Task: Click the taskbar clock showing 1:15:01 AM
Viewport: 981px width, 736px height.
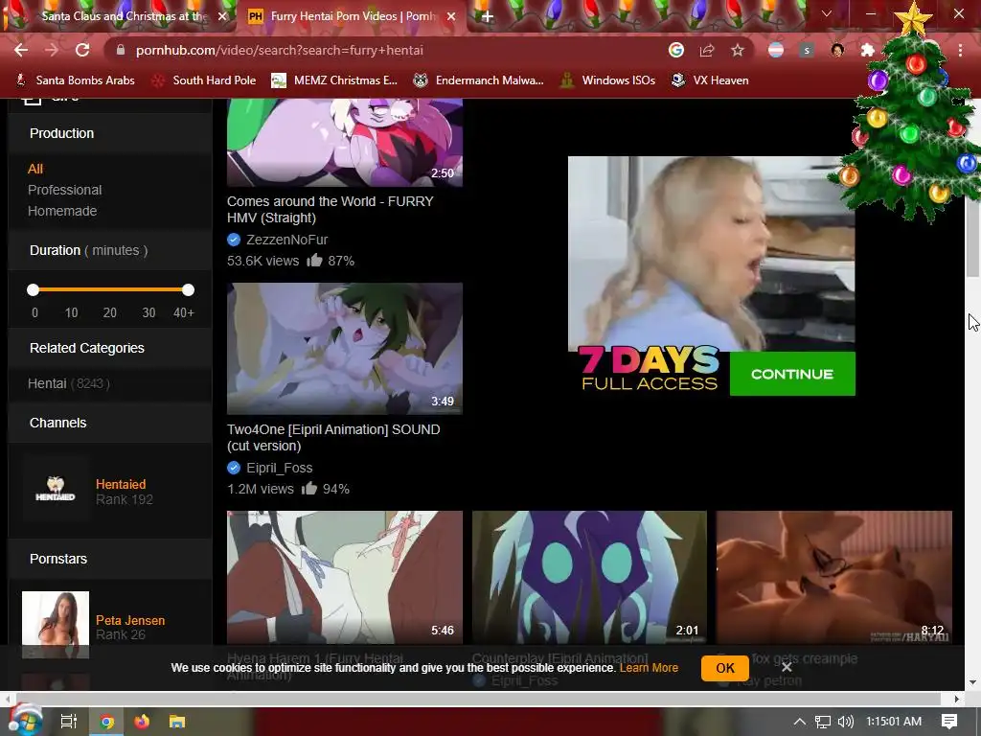Action: (x=894, y=722)
